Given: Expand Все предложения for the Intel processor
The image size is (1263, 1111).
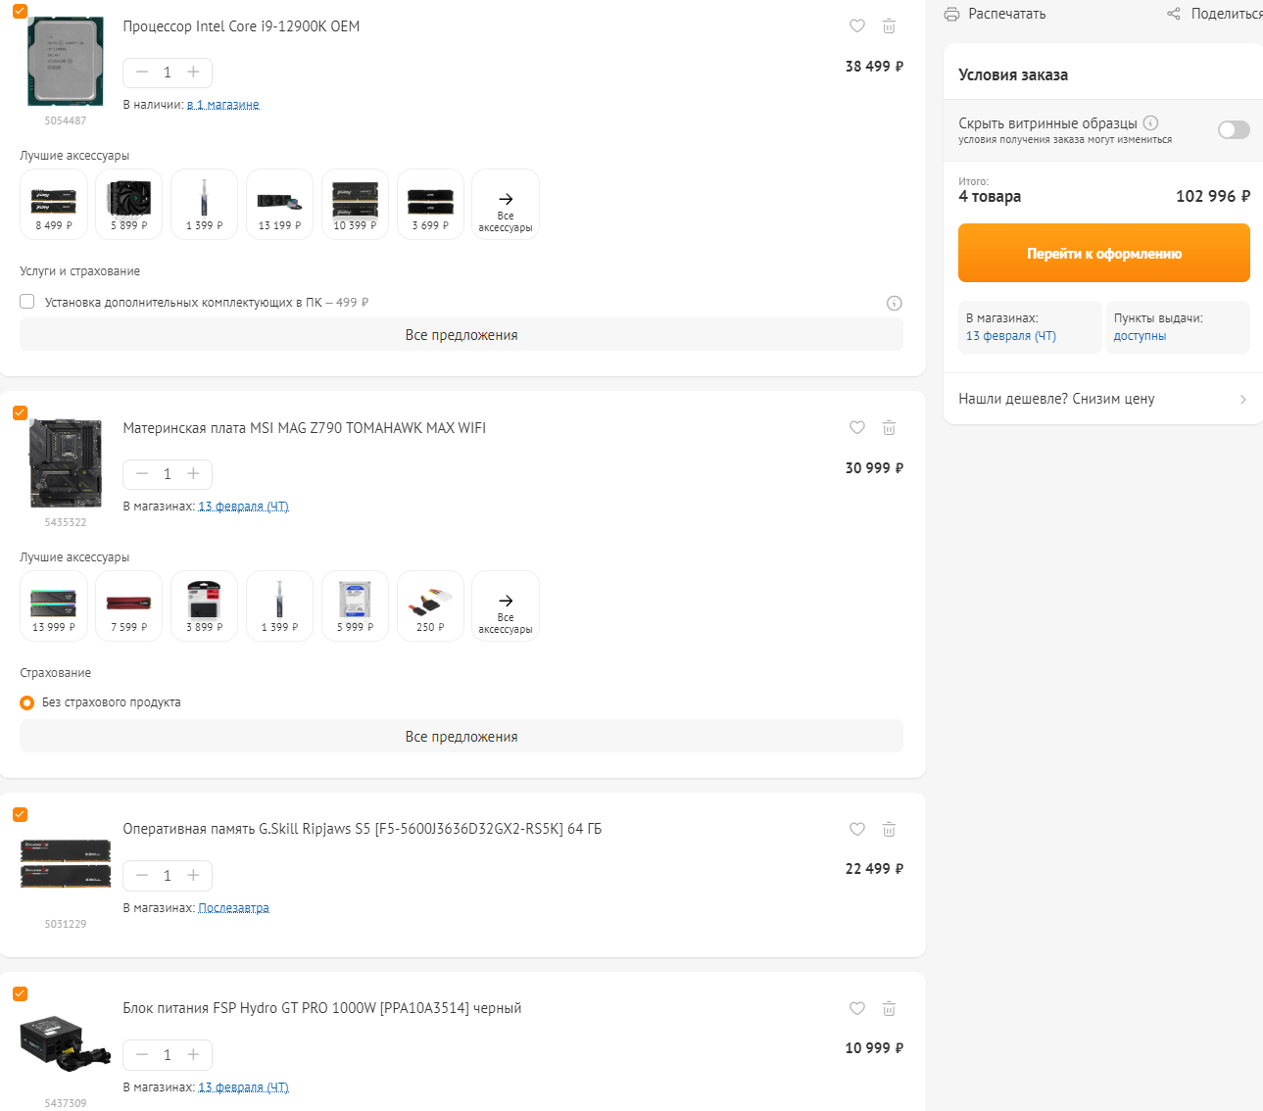Looking at the screenshot, I should (x=461, y=335).
